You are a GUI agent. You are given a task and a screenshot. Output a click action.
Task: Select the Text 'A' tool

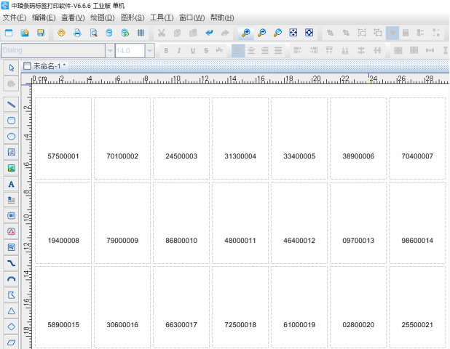11,184
